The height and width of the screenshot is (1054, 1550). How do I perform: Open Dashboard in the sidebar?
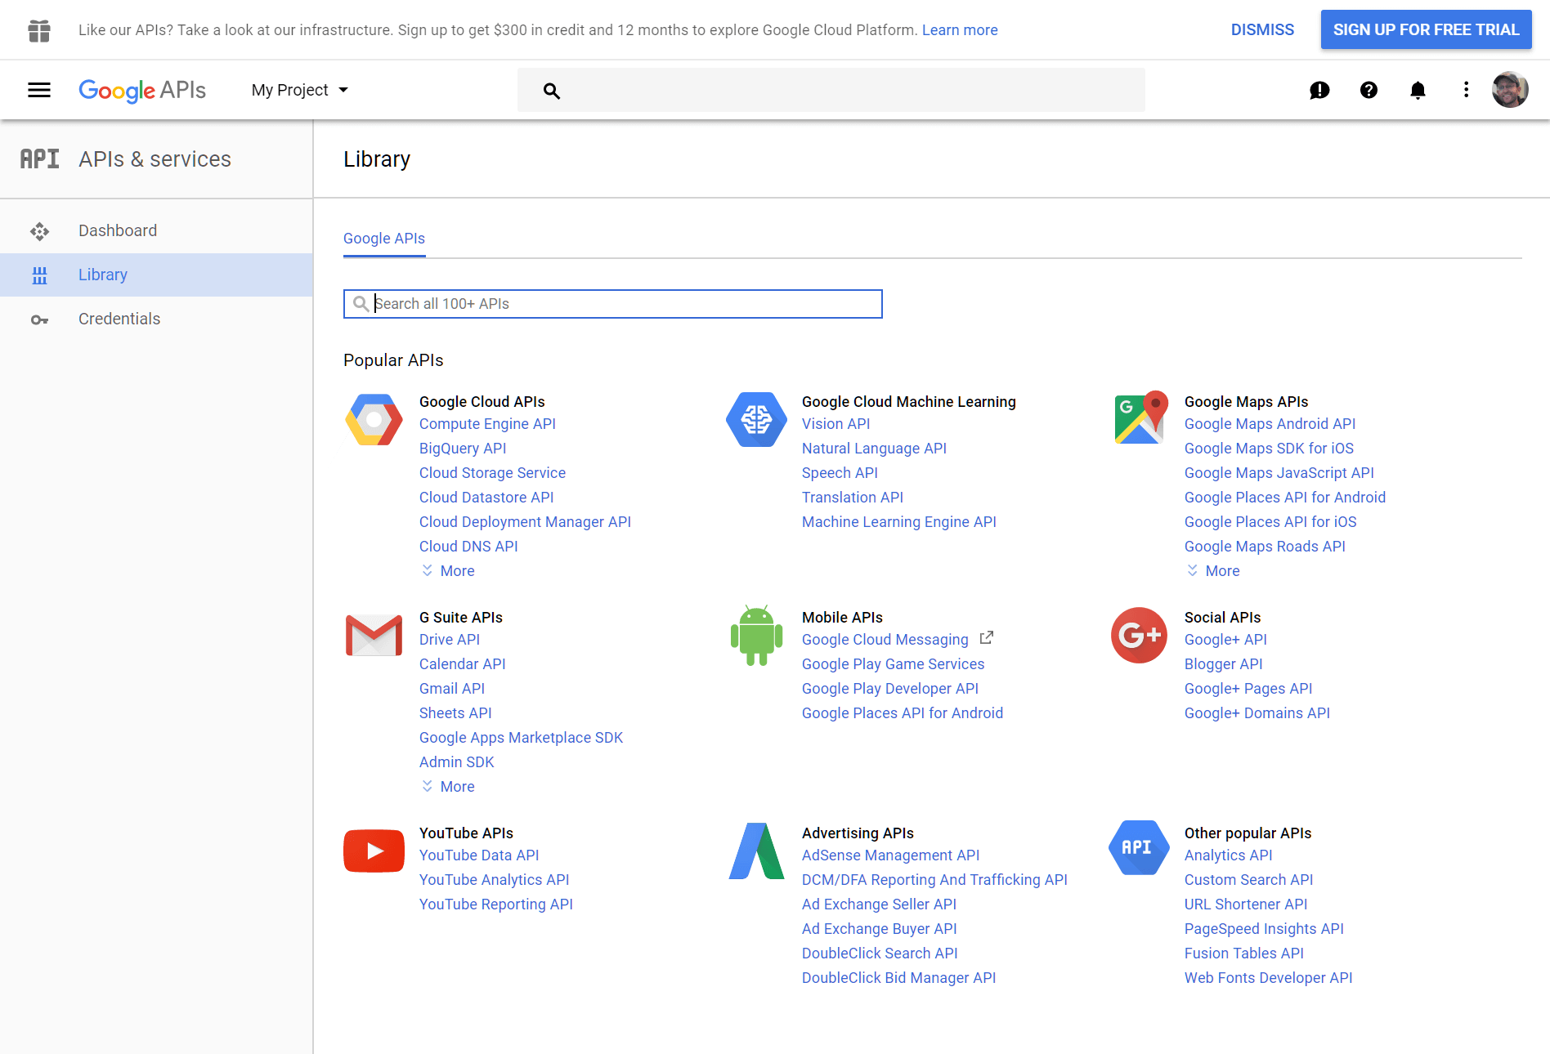click(x=156, y=231)
